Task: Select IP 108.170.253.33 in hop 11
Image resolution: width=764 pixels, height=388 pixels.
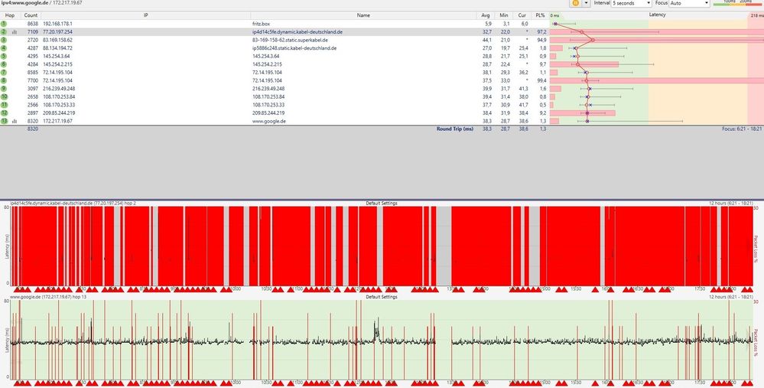Action: 58,105
